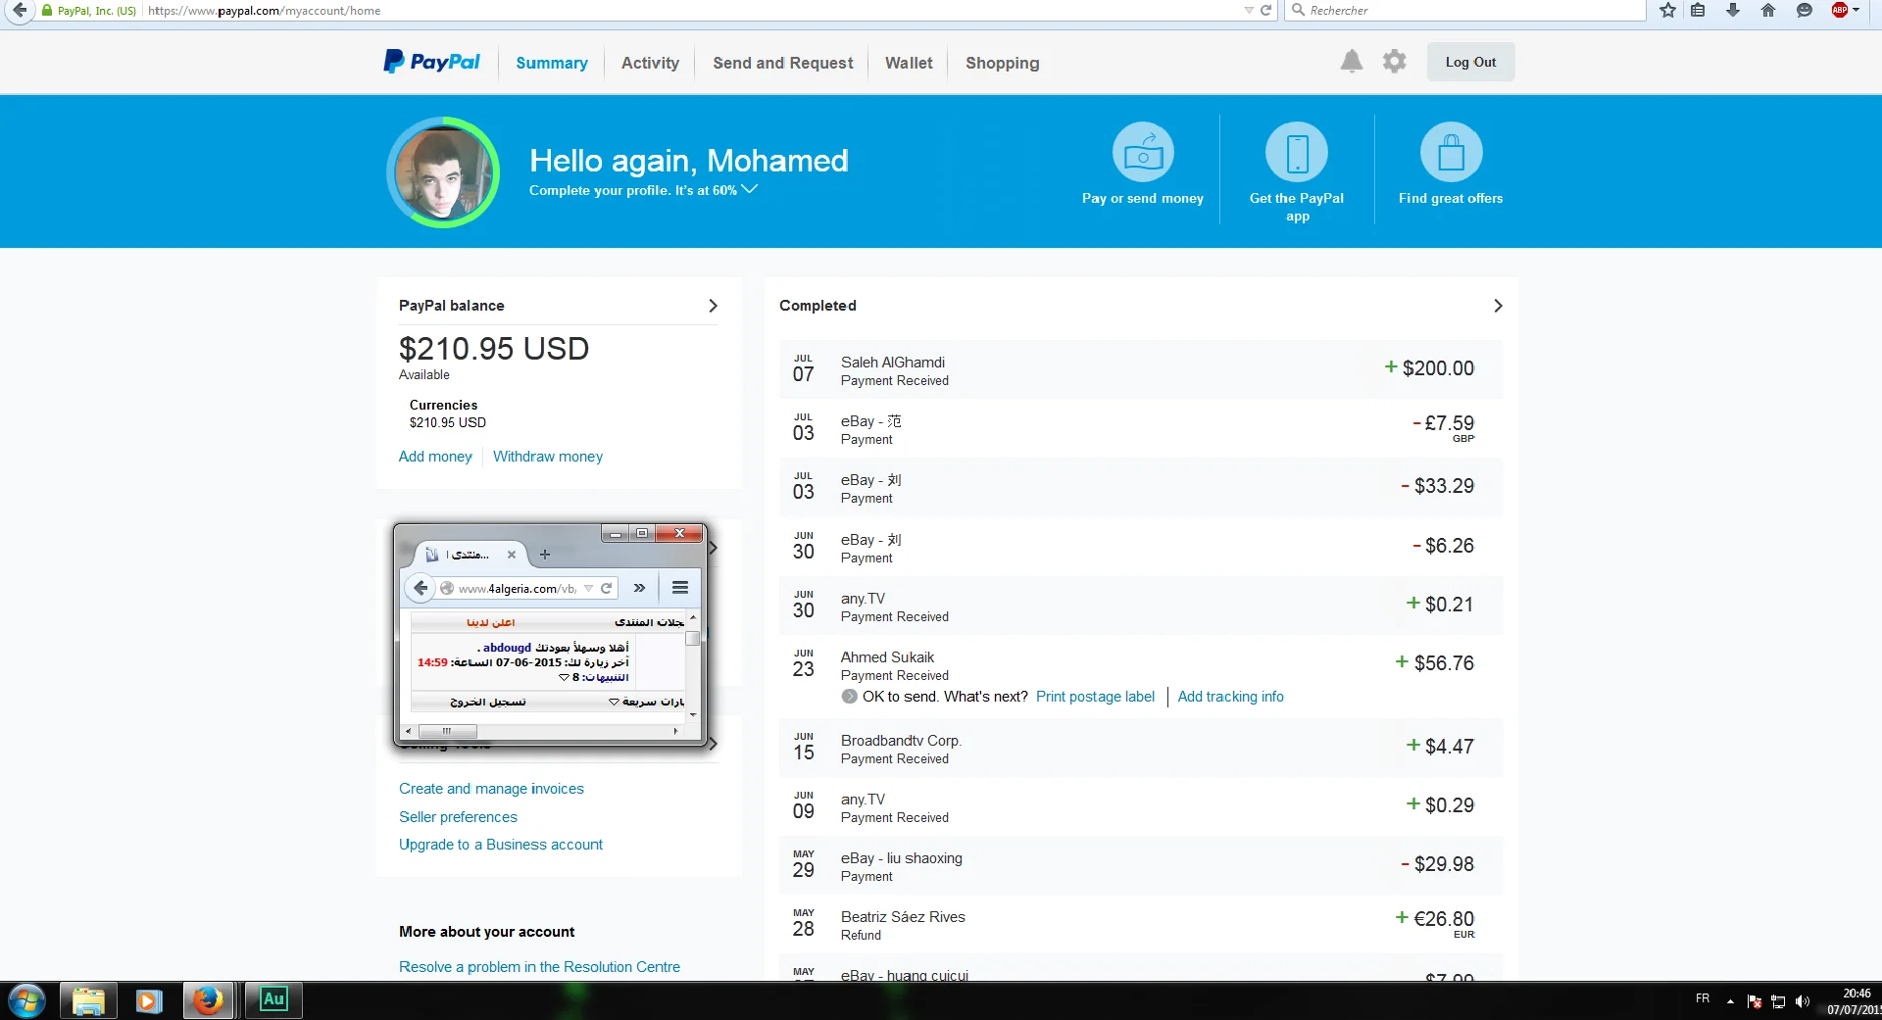Click the 4algeria.com address field
The image size is (1882, 1020).
pyautogui.click(x=516, y=588)
